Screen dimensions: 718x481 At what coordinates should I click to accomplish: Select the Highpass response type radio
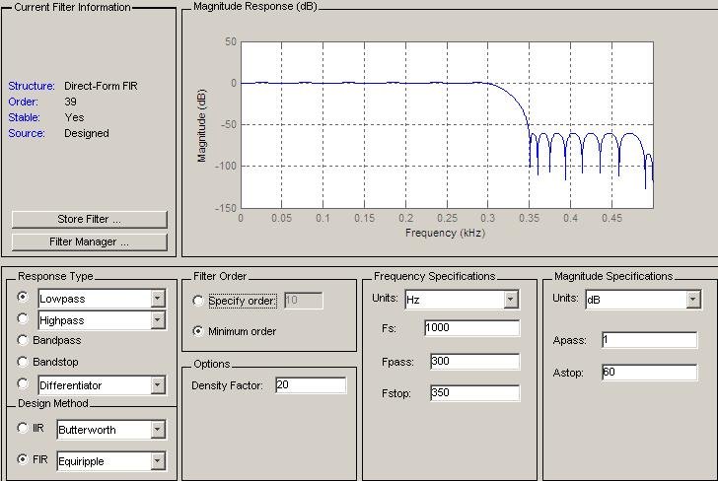pos(24,319)
